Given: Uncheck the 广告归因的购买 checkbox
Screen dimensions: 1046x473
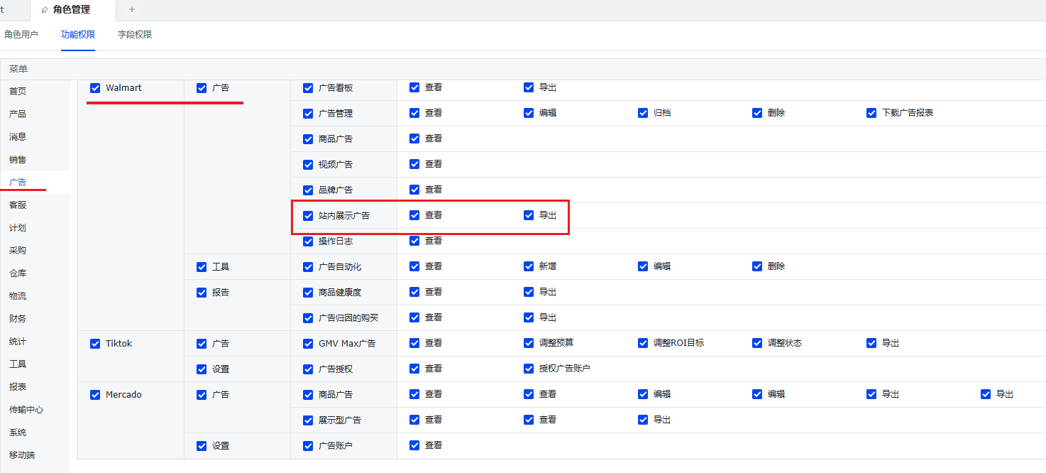Looking at the screenshot, I should 308,318.
